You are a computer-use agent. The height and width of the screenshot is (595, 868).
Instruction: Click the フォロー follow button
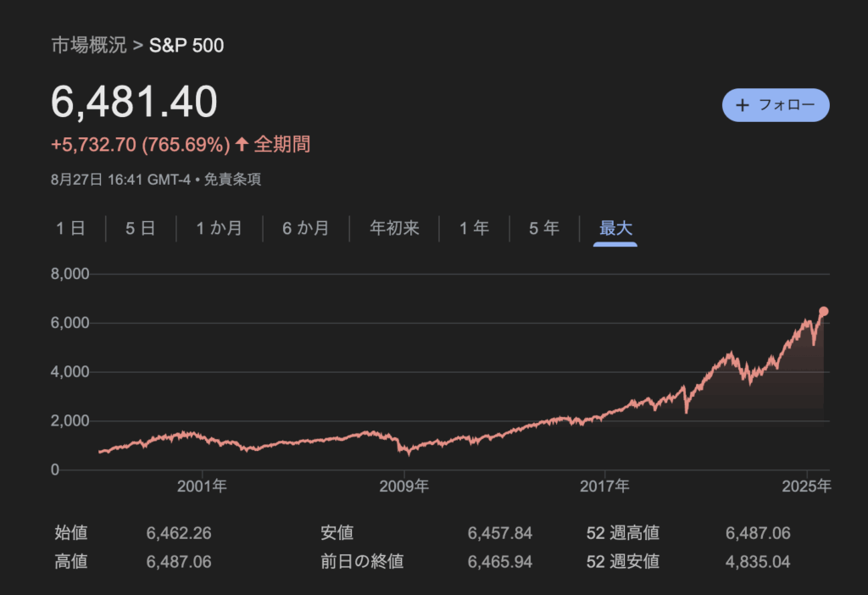pos(776,104)
